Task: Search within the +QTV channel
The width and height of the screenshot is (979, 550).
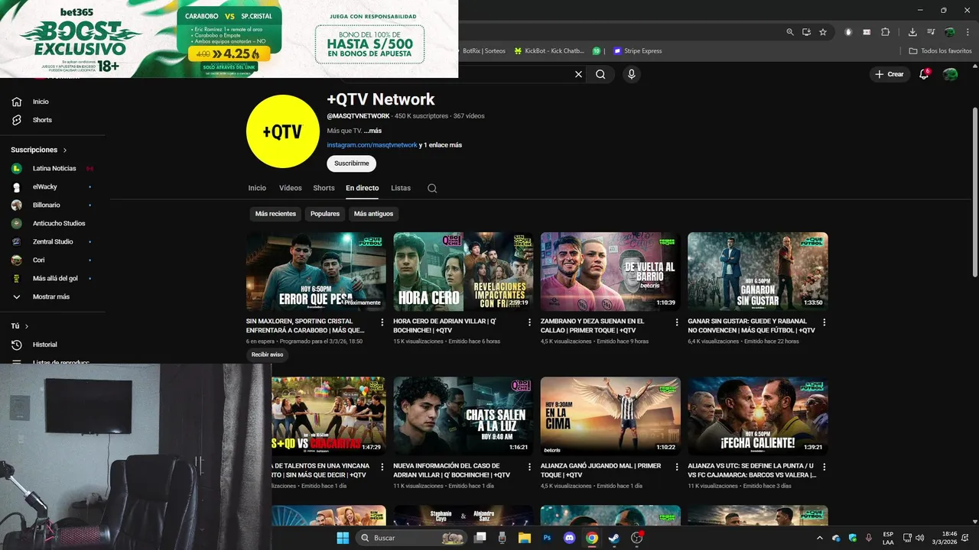Action: (432, 188)
